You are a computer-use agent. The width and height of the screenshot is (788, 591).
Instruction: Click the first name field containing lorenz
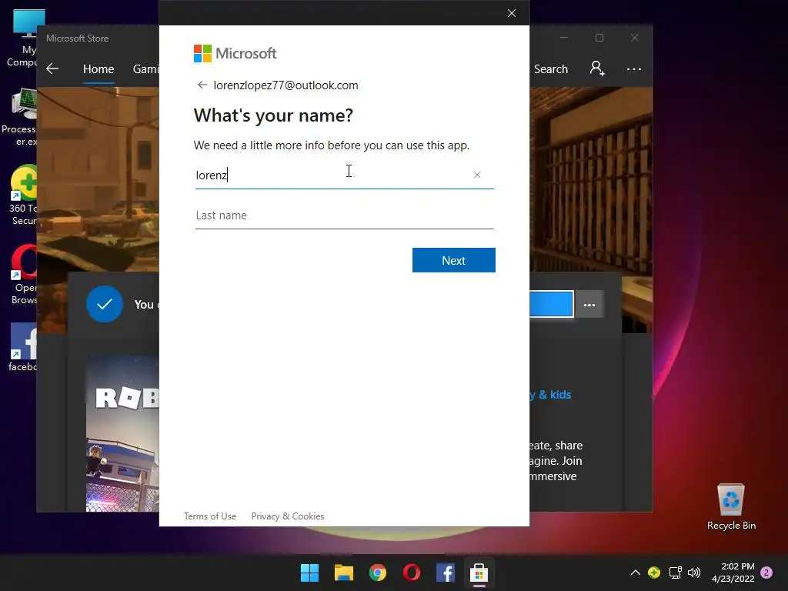tap(344, 175)
